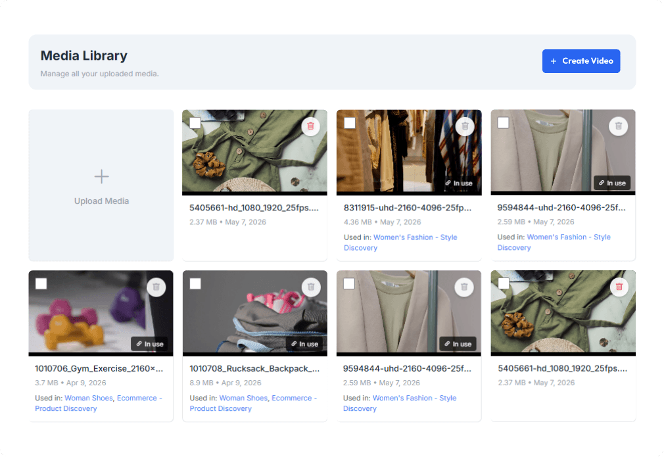This screenshot has height=457, width=664.
Task: Click file name 8311915-uhd-2160-4096-25fp...
Action: coord(408,208)
